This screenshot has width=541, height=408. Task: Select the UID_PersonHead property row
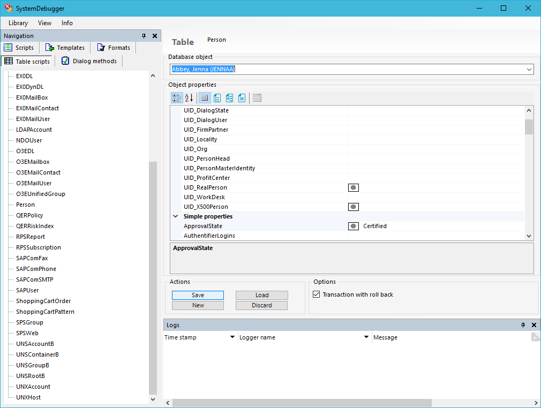point(348,158)
